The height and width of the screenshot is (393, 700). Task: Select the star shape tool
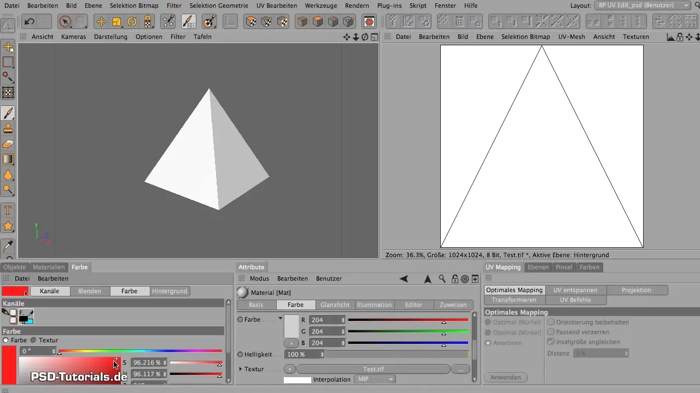pyautogui.click(x=8, y=225)
